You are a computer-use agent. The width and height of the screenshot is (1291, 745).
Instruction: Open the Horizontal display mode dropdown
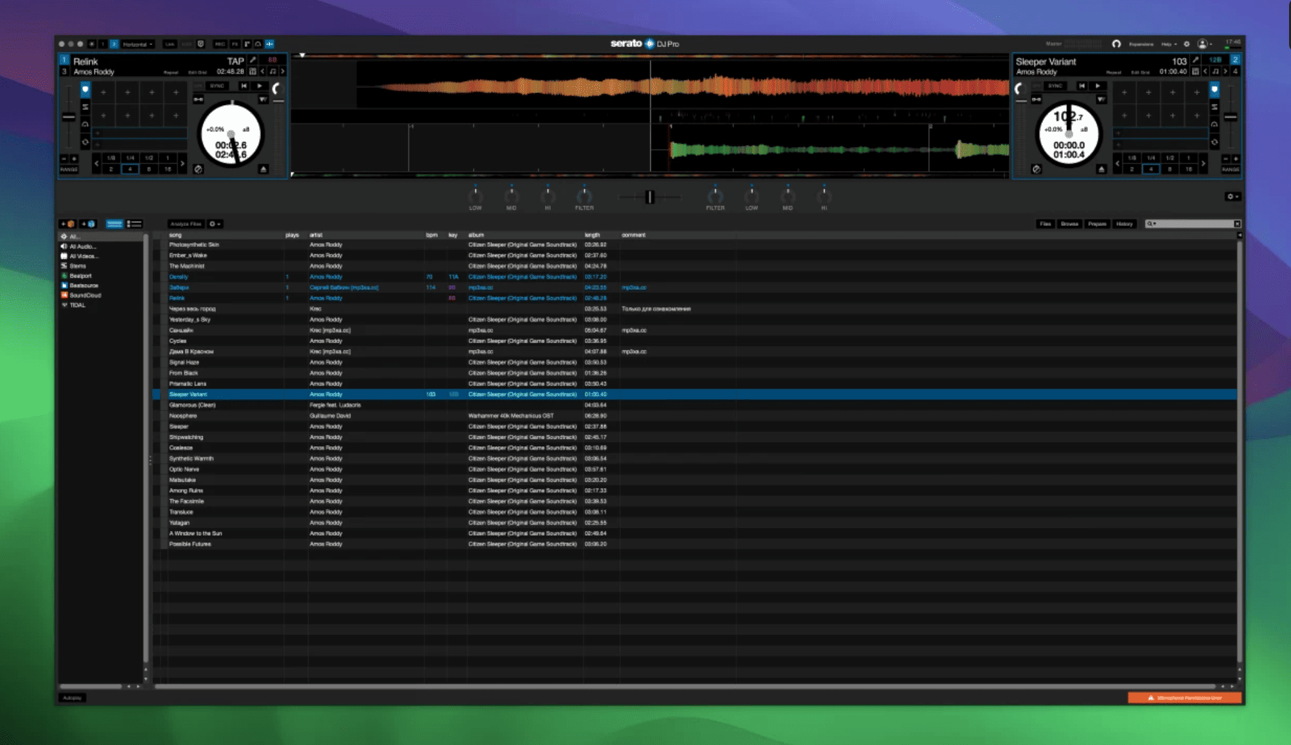(x=138, y=44)
